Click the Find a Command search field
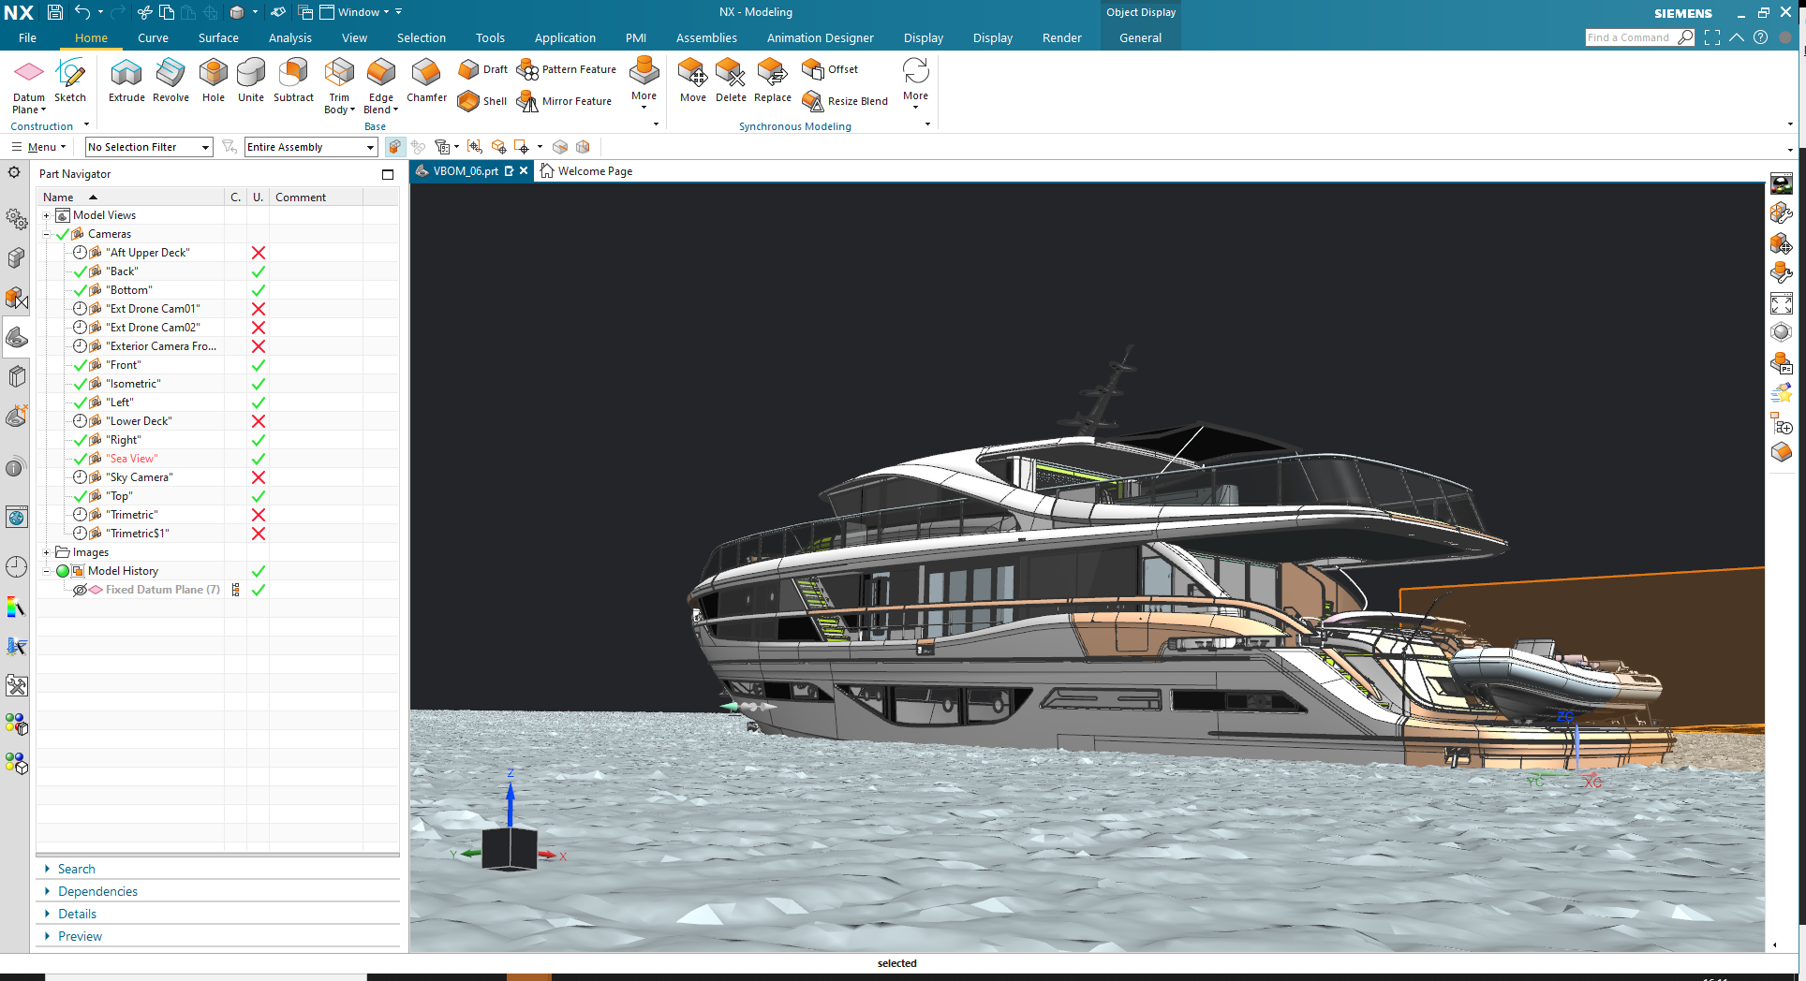1806x981 pixels. 1629,37
